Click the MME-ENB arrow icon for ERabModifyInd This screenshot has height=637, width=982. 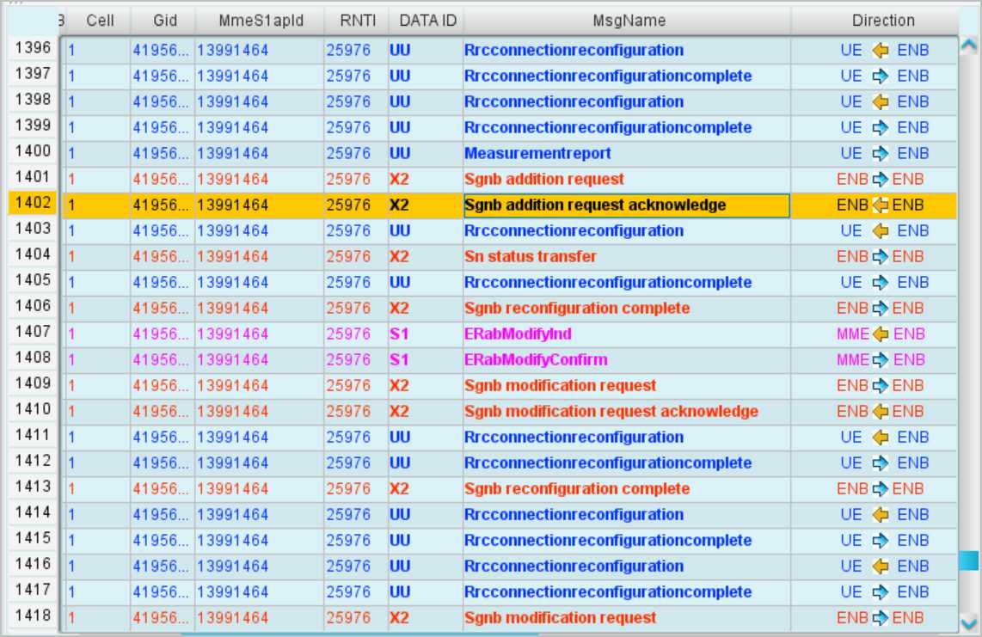pyautogui.click(x=881, y=334)
